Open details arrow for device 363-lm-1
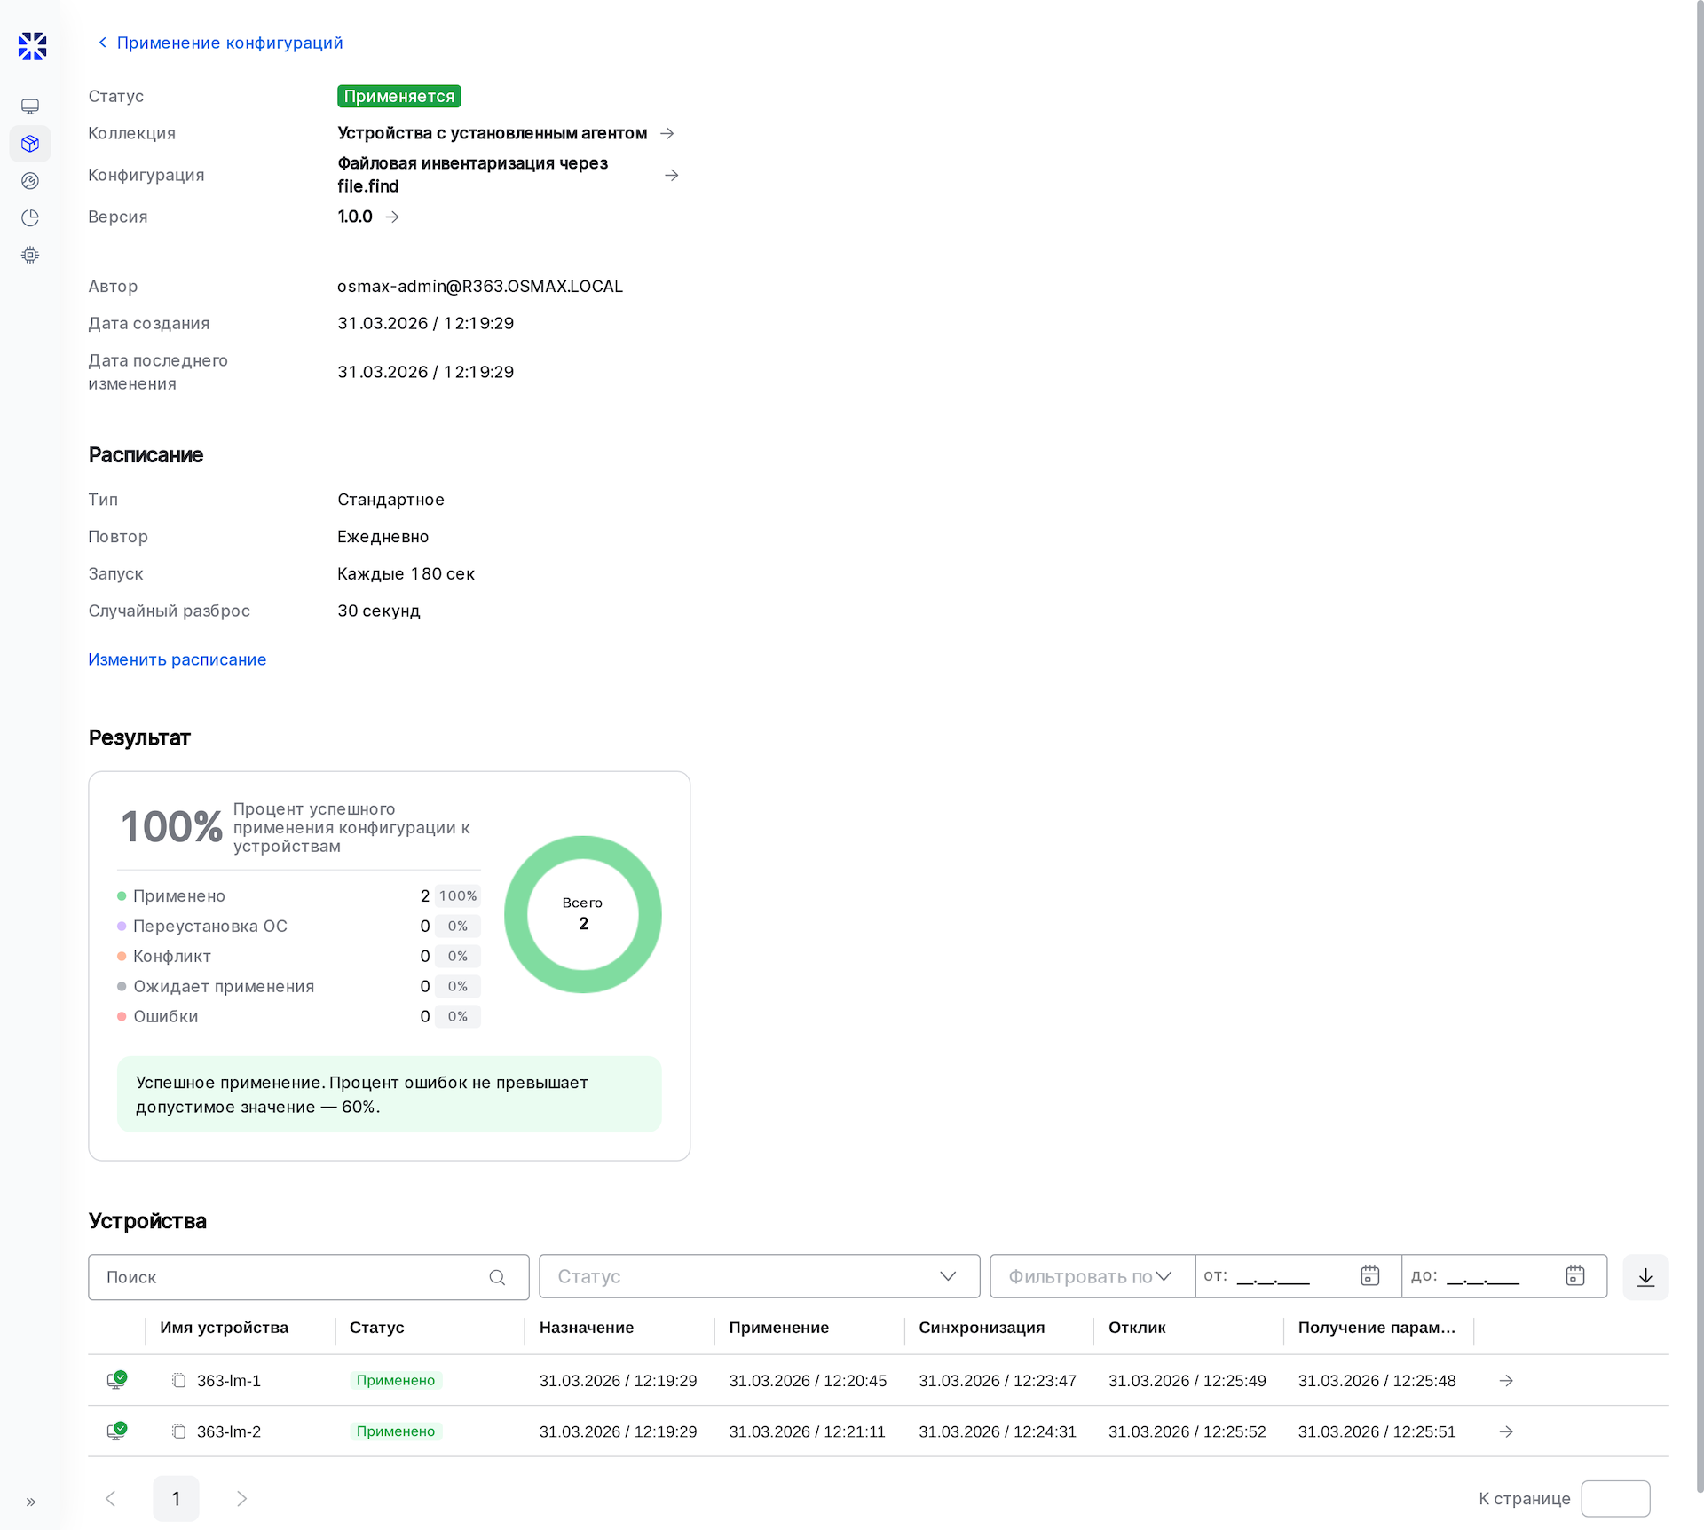1704x1530 pixels. 1506,1381
